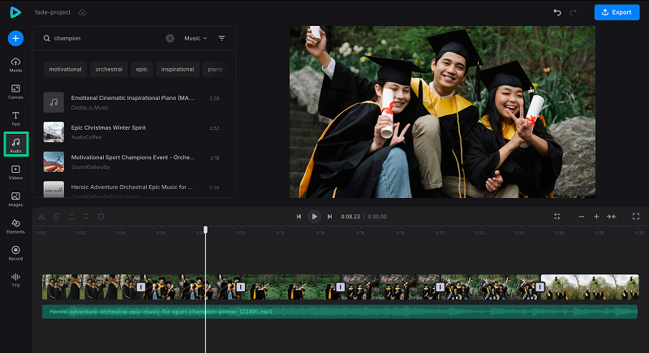The image size is (649, 353).
Task: Open the Canvas sidebar panel
Action: point(15,92)
